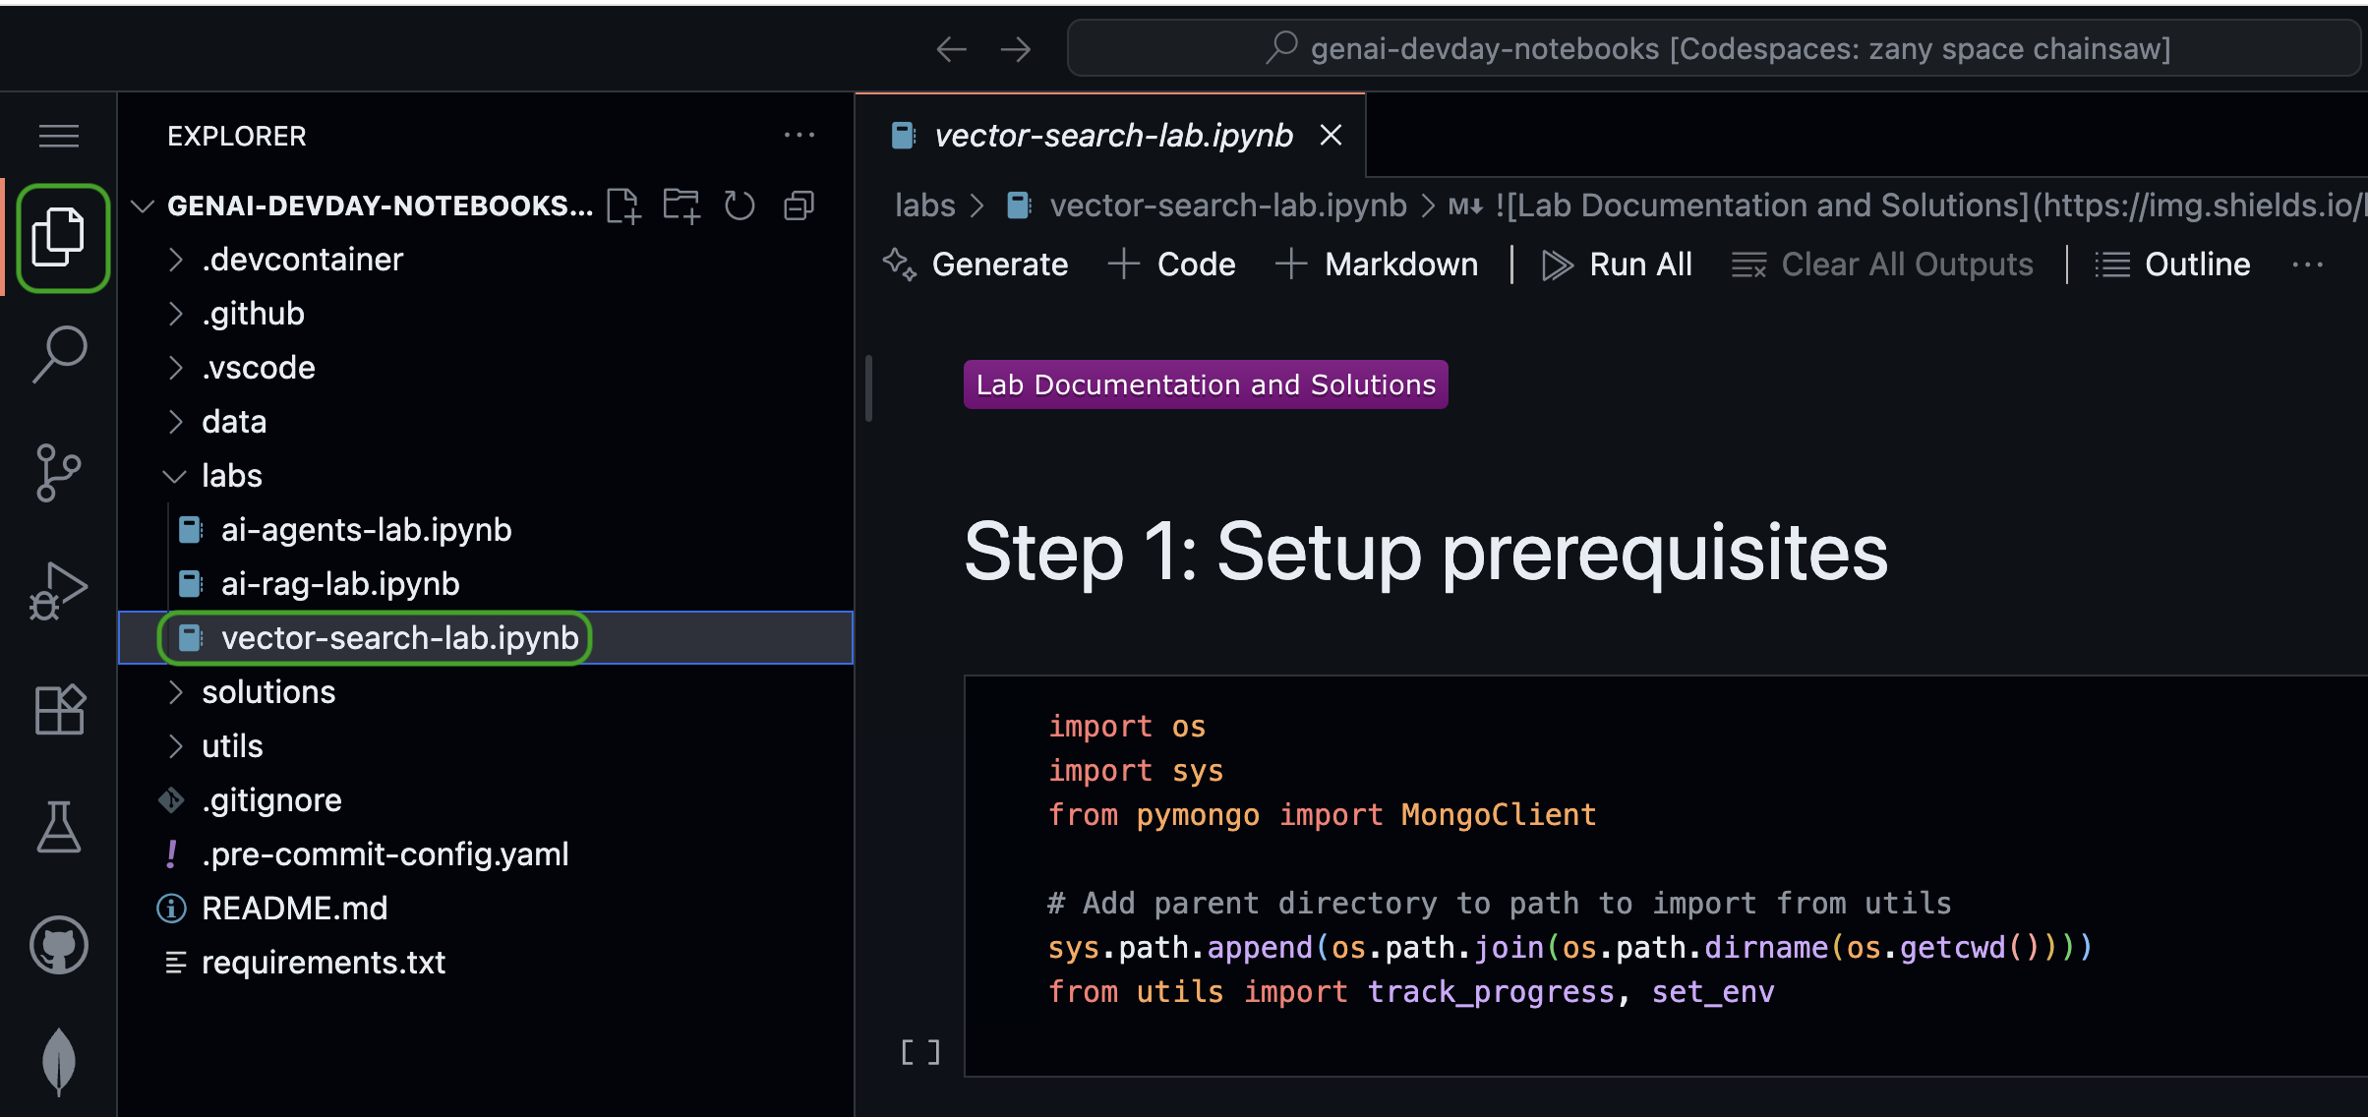The height and width of the screenshot is (1117, 2368).
Task: Expand the .devcontainer folder
Action: click(x=302, y=260)
